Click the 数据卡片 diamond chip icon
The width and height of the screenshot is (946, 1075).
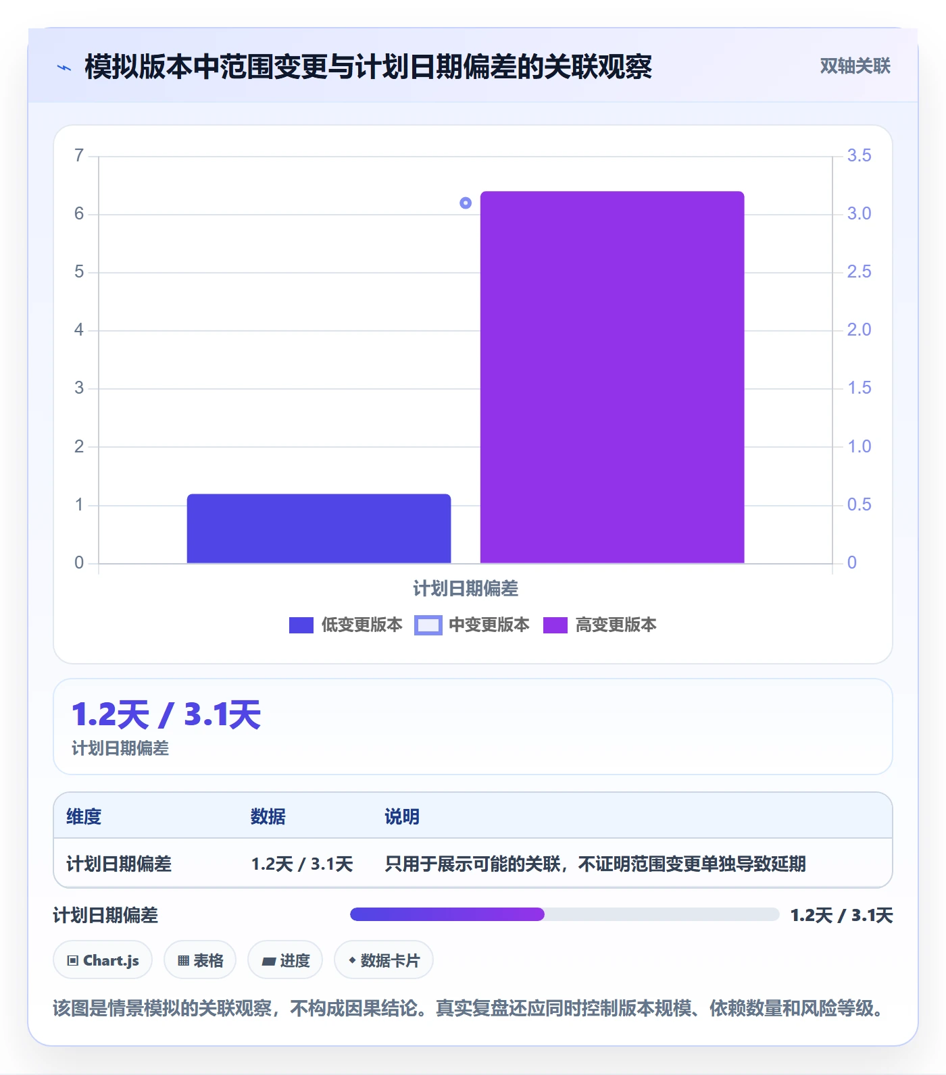coord(352,960)
